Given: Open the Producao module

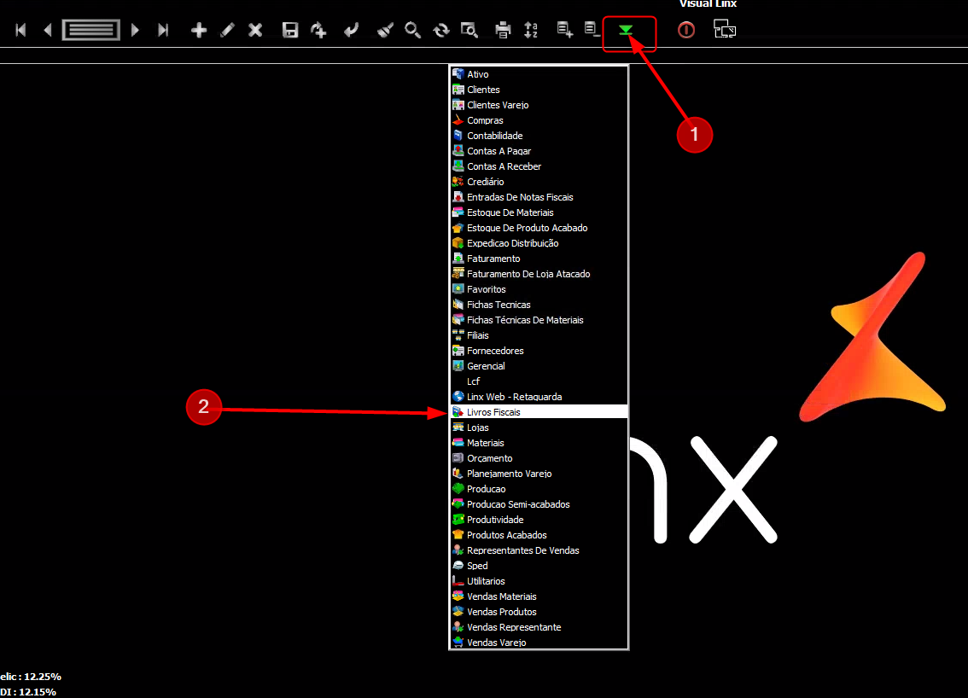Looking at the screenshot, I should pyautogui.click(x=539, y=489).
